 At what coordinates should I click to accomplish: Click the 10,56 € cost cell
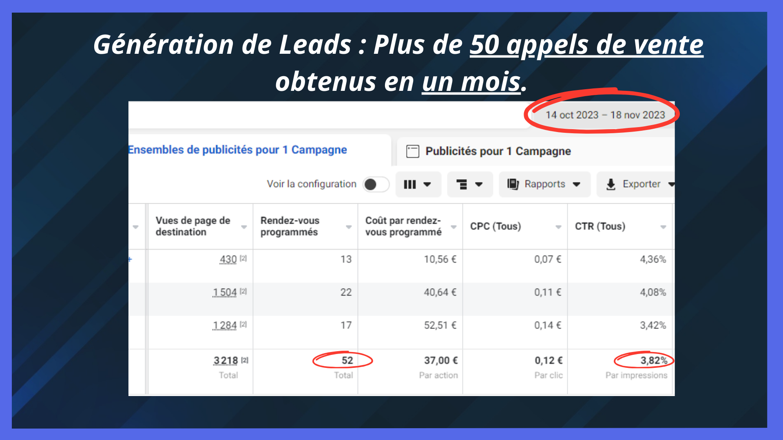tap(410, 266)
